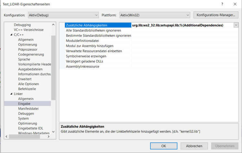Click the Abbrechen button
Image resolution: width=242 pixels, height=153 pixels.
pos(194,146)
